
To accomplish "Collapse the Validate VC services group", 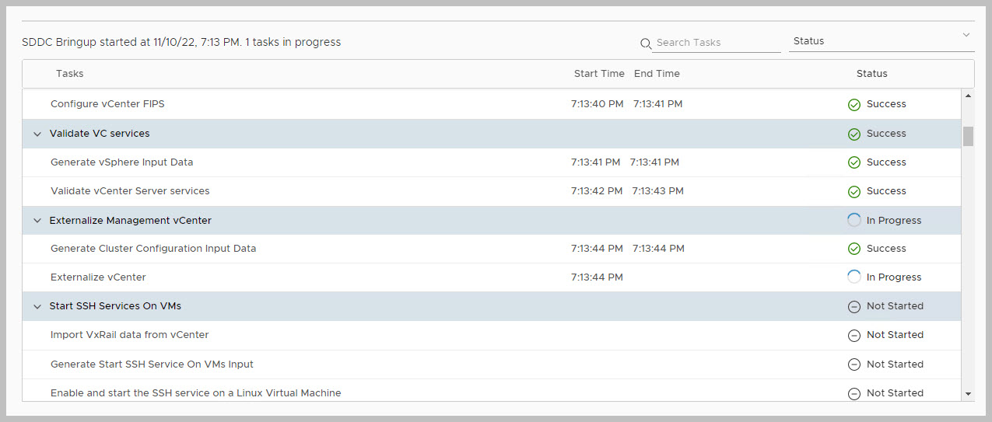I will 37,134.
